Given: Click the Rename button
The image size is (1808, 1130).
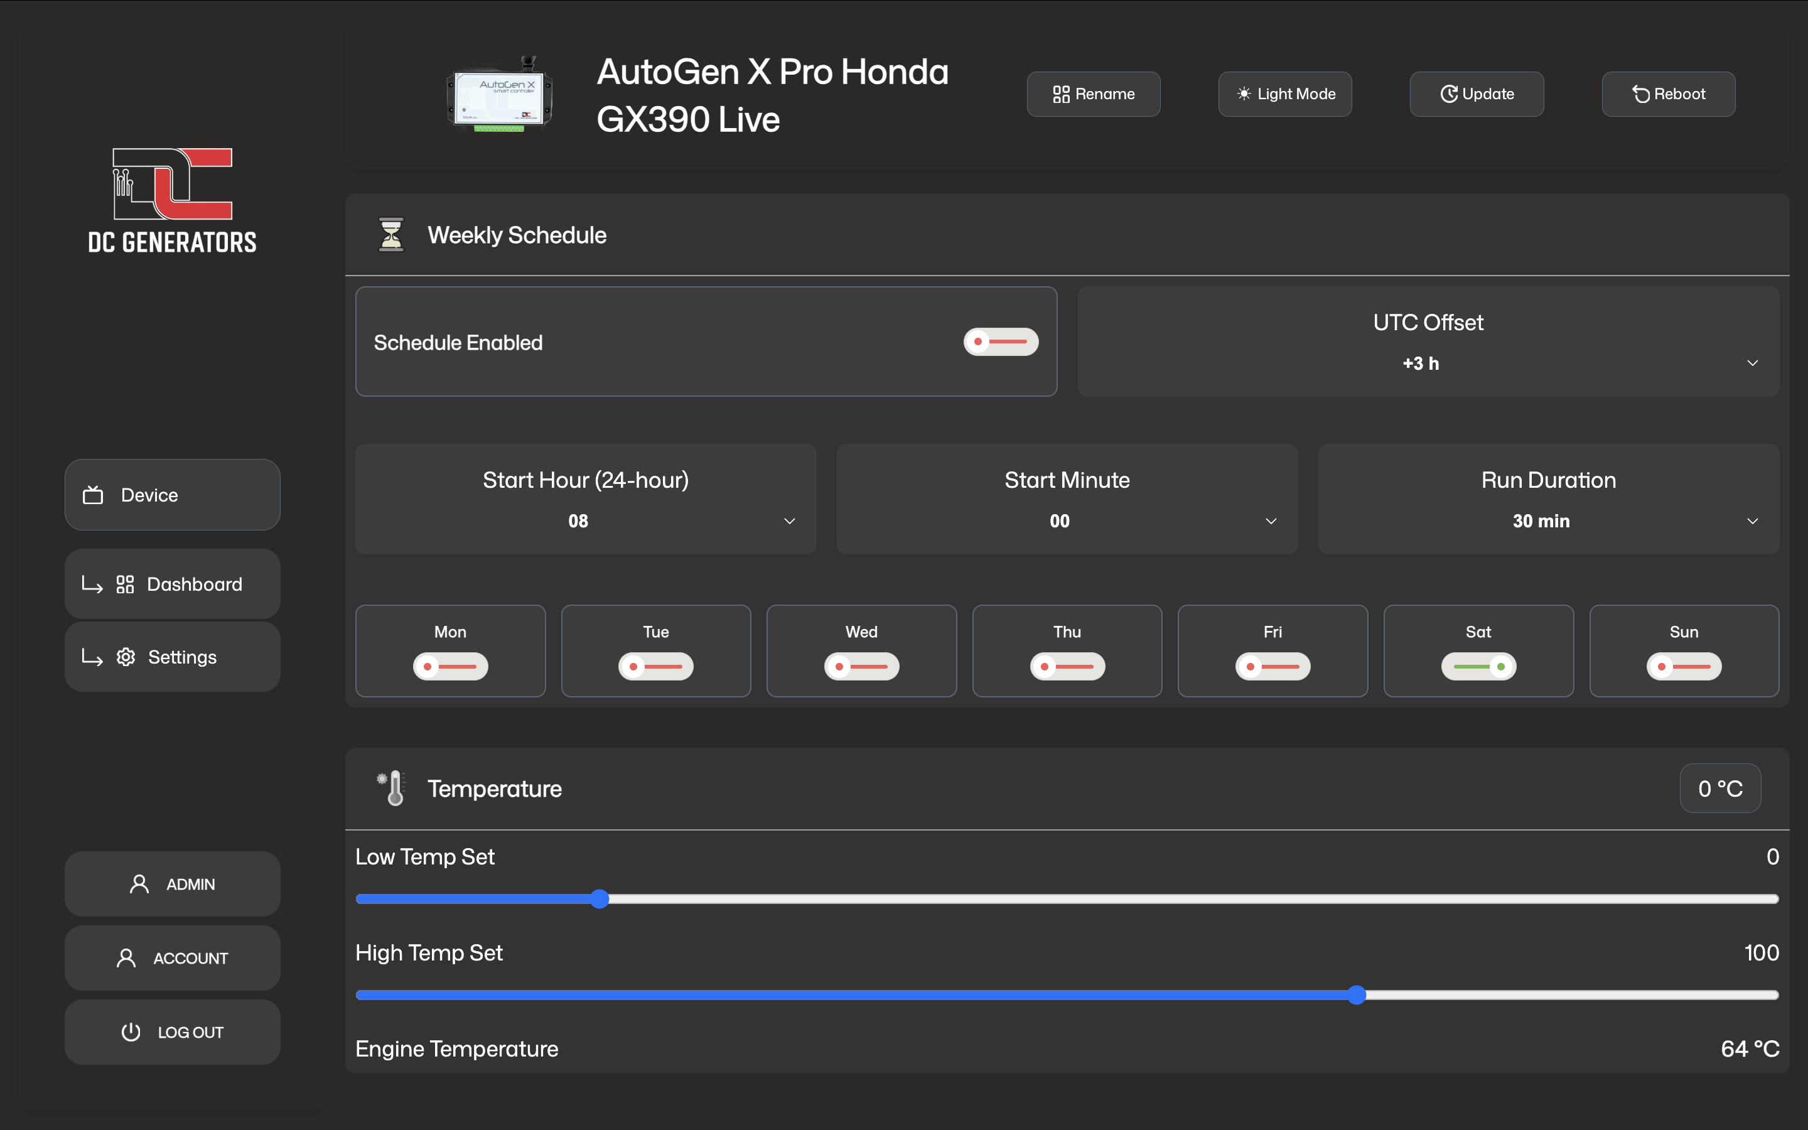Looking at the screenshot, I should [x=1093, y=94].
